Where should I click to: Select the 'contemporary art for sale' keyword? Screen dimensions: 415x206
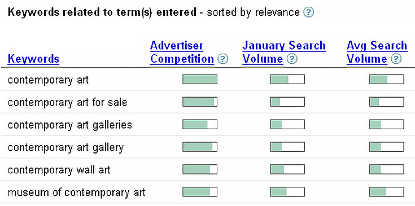(68, 102)
